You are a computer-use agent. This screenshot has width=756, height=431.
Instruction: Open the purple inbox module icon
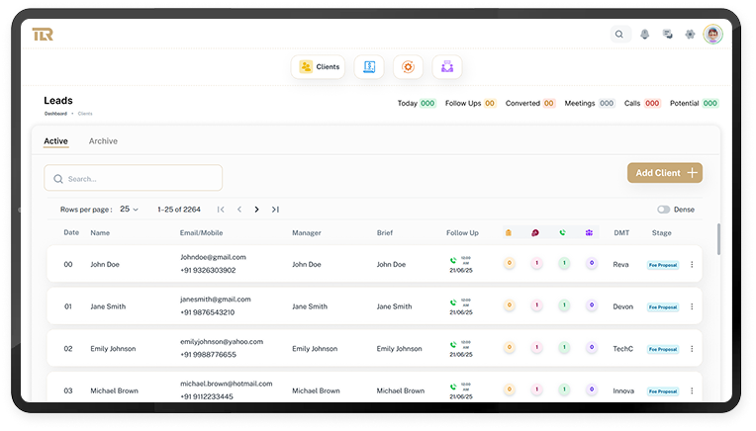coord(447,67)
